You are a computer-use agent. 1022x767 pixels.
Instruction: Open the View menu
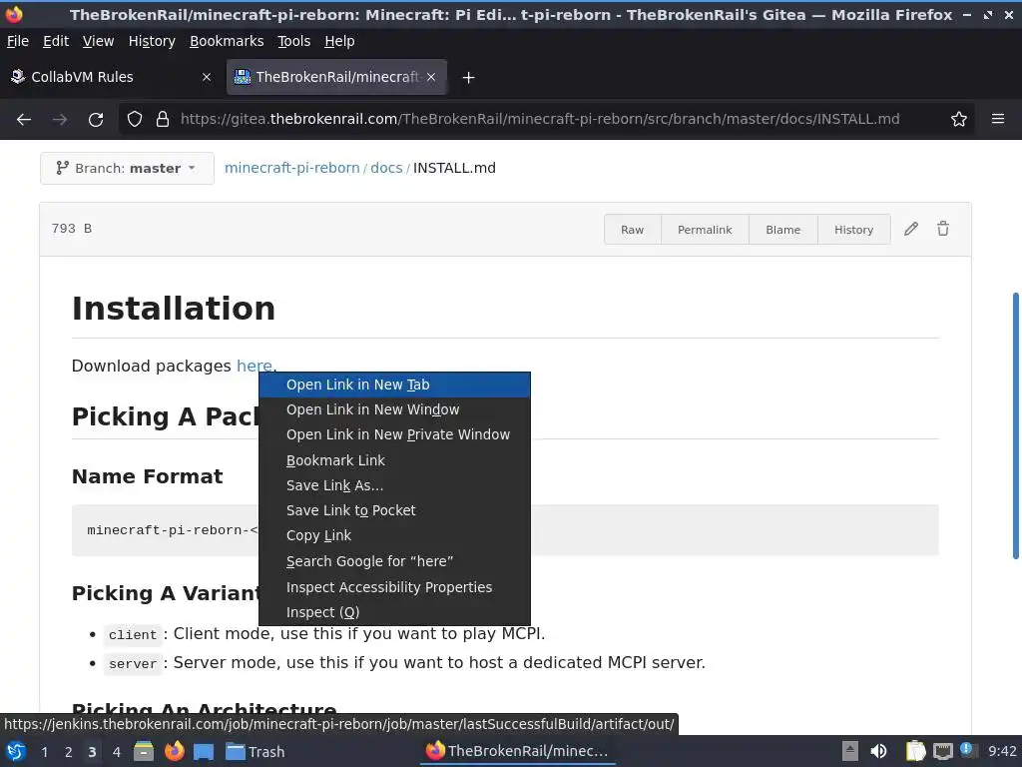click(x=99, y=41)
